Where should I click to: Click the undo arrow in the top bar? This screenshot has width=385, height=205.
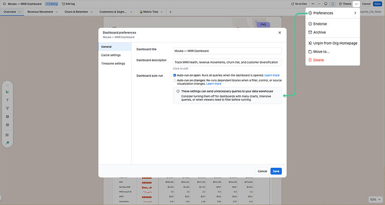pos(313,4)
